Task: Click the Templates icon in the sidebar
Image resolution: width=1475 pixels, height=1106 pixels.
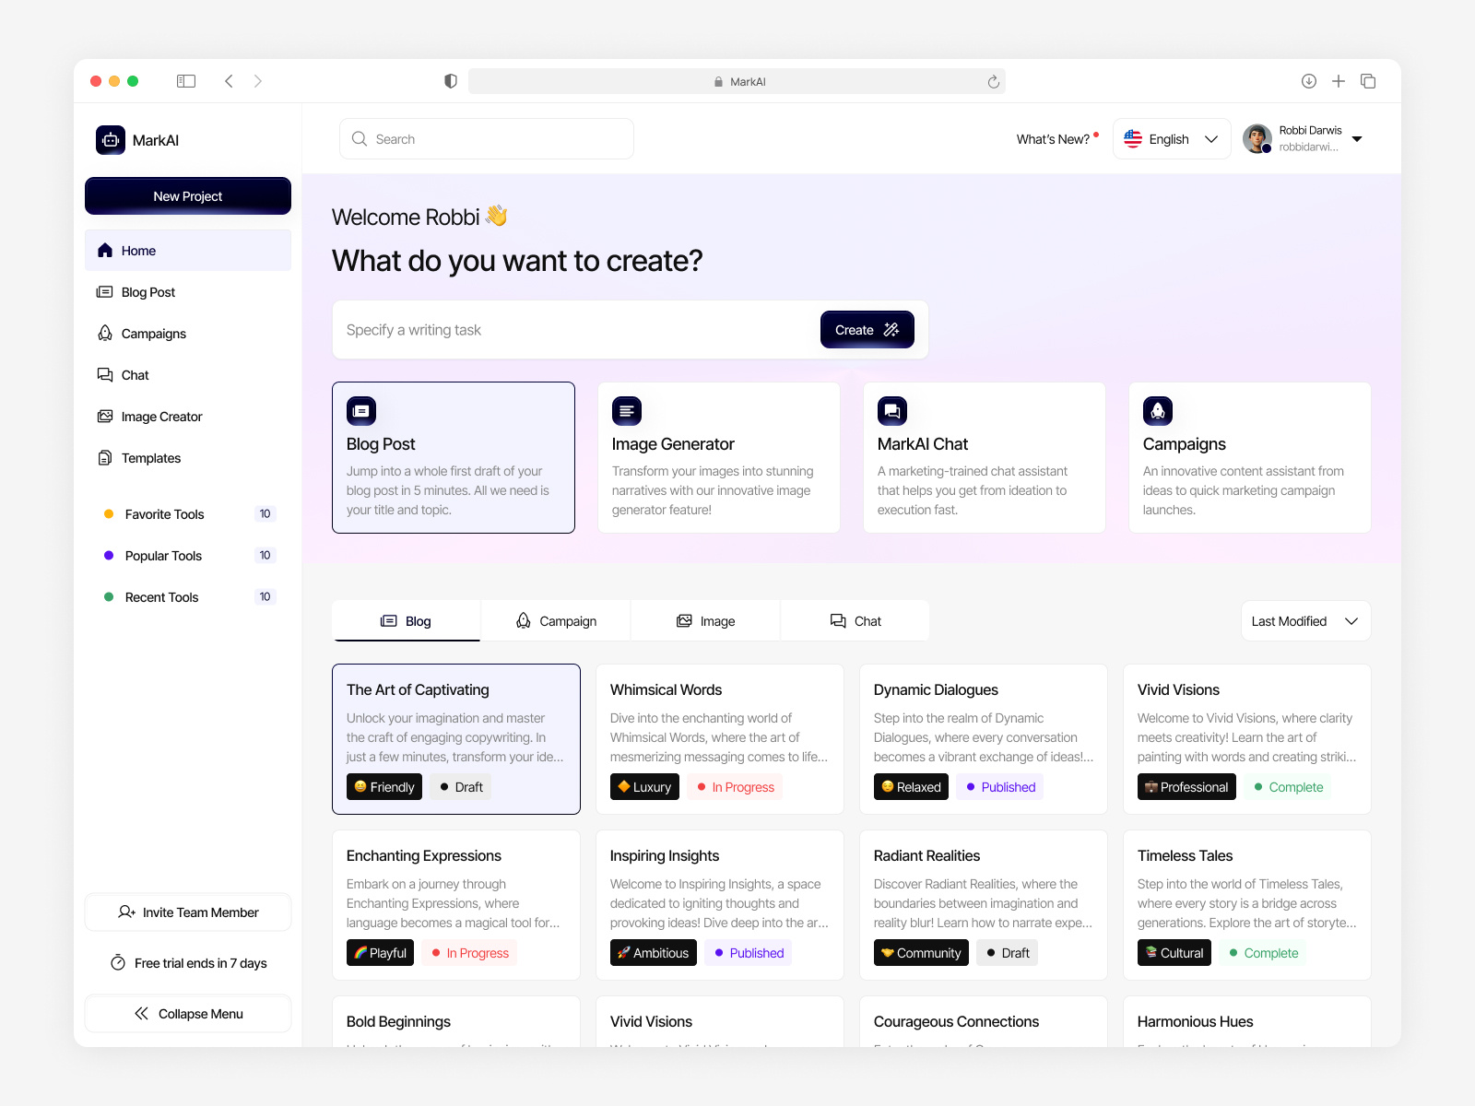Action: pyautogui.click(x=105, y=457)
